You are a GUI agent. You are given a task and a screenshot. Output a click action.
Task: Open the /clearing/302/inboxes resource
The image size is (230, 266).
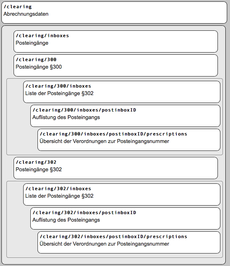122,194
